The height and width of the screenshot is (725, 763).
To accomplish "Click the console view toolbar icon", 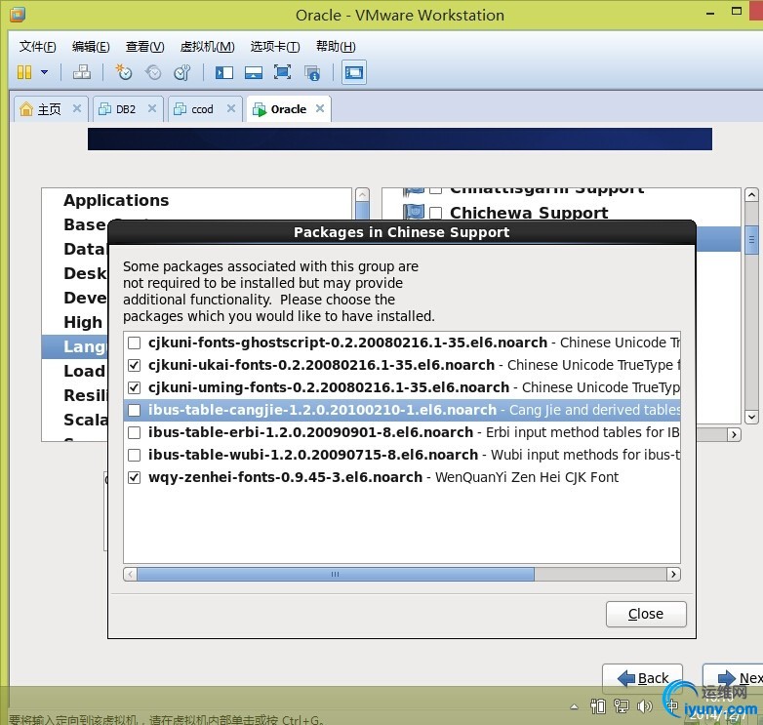I will pos(354,72).
